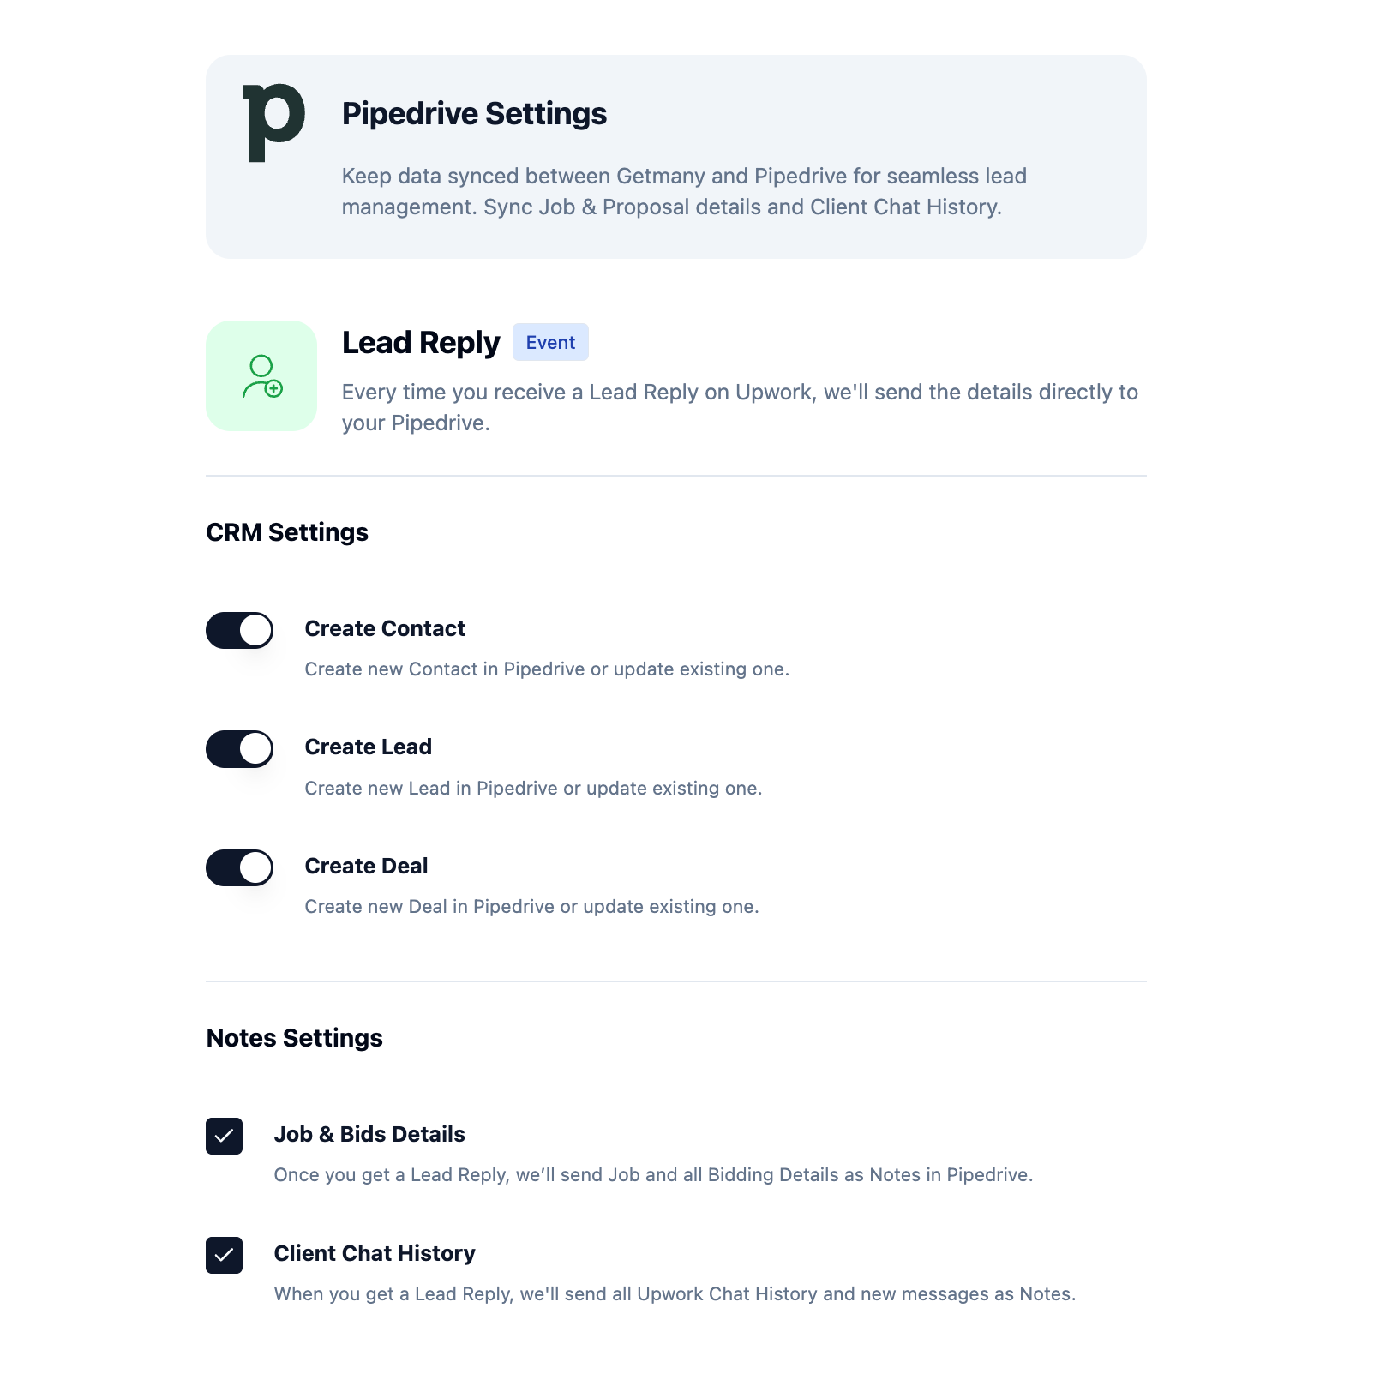1380x1392 pixels.
Task: Click the Create Lead label text
Action: tap(368, 747)
